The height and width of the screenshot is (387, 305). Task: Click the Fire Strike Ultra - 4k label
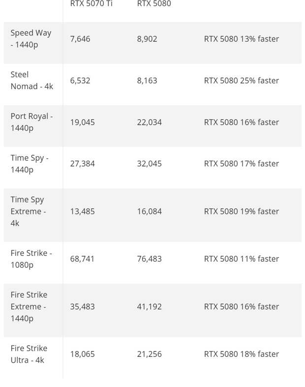point(29,354)
